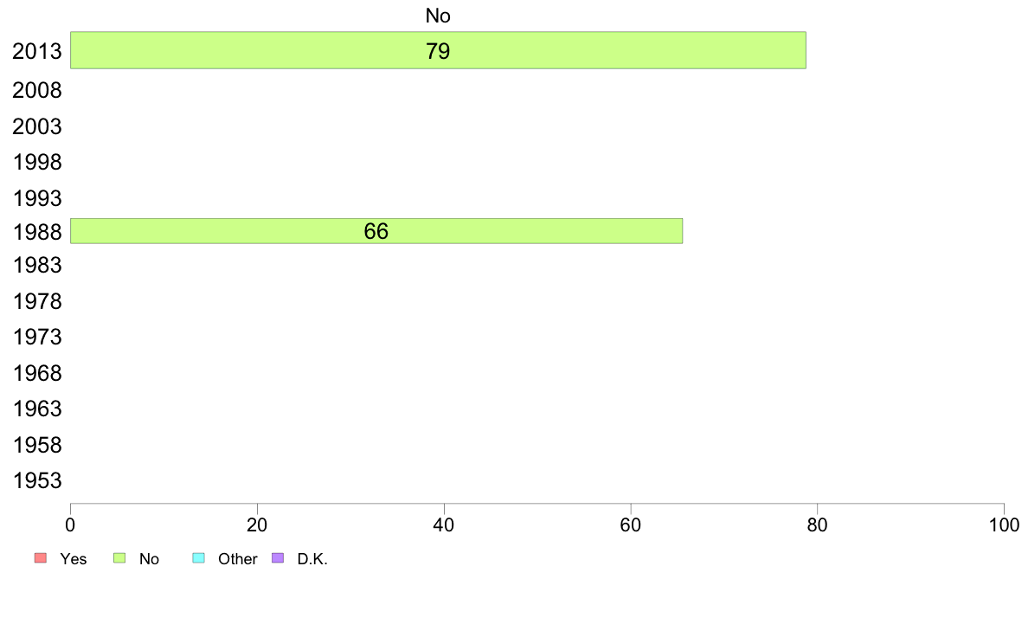Click the 1988 bar showing 66
Image resolution: width=1028 pixels, height=637 pixels.
[x=376, y=231]
